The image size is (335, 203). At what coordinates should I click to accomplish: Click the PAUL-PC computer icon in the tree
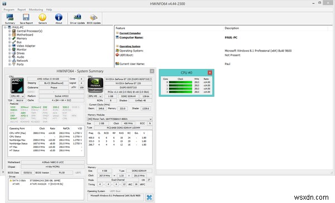coord(9,27)
